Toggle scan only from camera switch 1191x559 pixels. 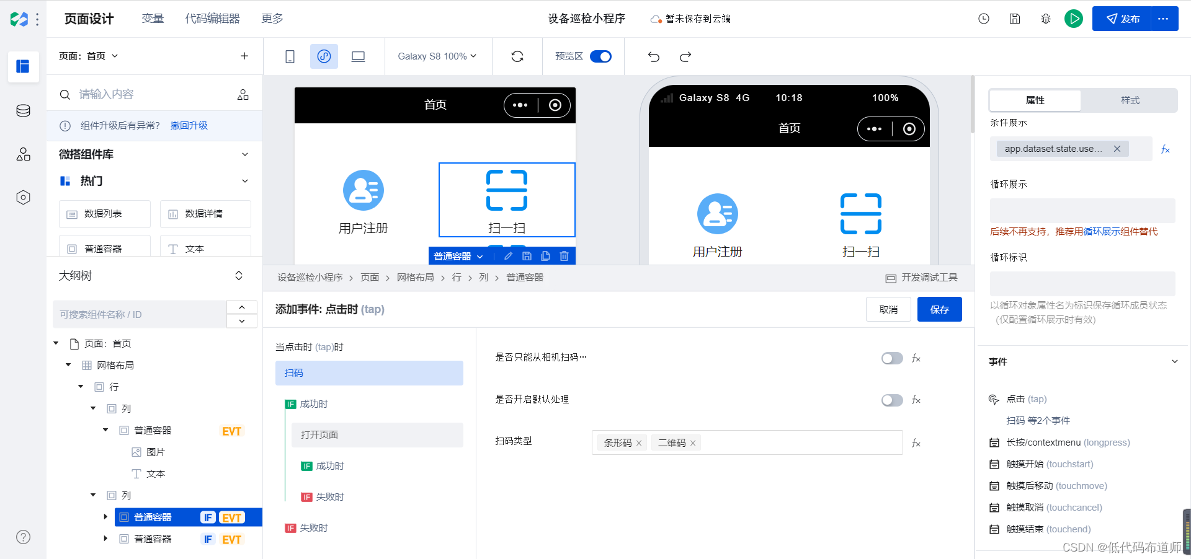[x=892, y=358]
